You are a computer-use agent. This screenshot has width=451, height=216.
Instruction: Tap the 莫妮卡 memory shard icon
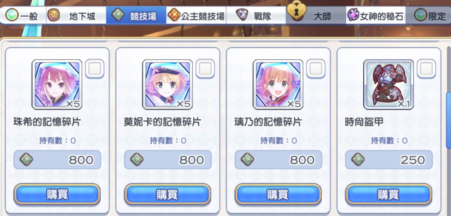coord(168,84)
